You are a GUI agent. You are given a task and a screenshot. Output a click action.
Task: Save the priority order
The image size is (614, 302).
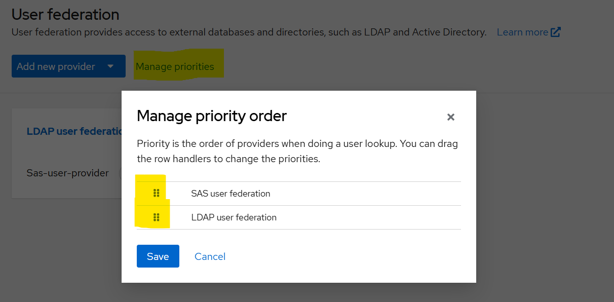click(158, 256)
